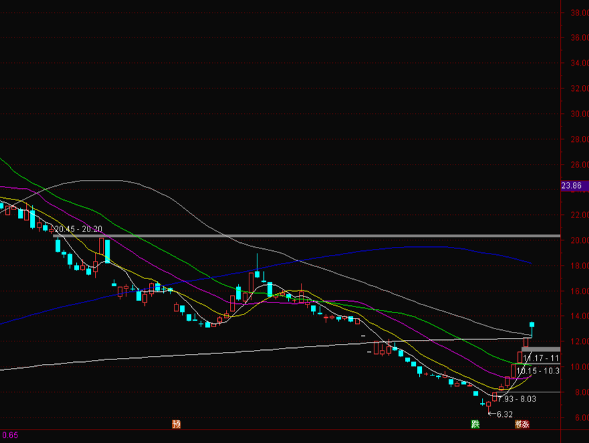Screen dimensions: 589x443
Task: Click the 30.00 price axis label
Action: click(x=580, y=114)
